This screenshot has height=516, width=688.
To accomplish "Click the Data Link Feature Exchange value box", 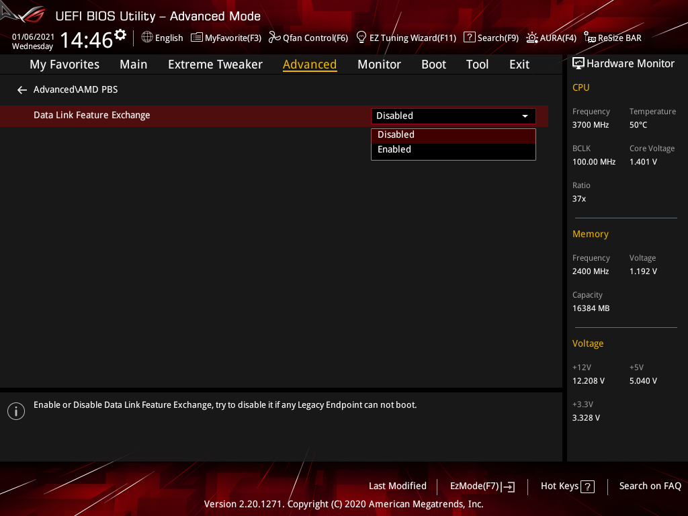I will [454, 116].
